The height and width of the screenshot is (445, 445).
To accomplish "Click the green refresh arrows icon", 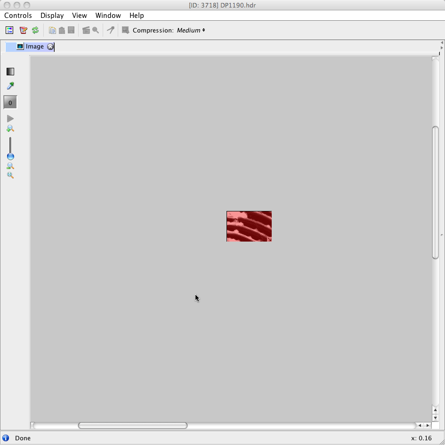I will point(35,30).
